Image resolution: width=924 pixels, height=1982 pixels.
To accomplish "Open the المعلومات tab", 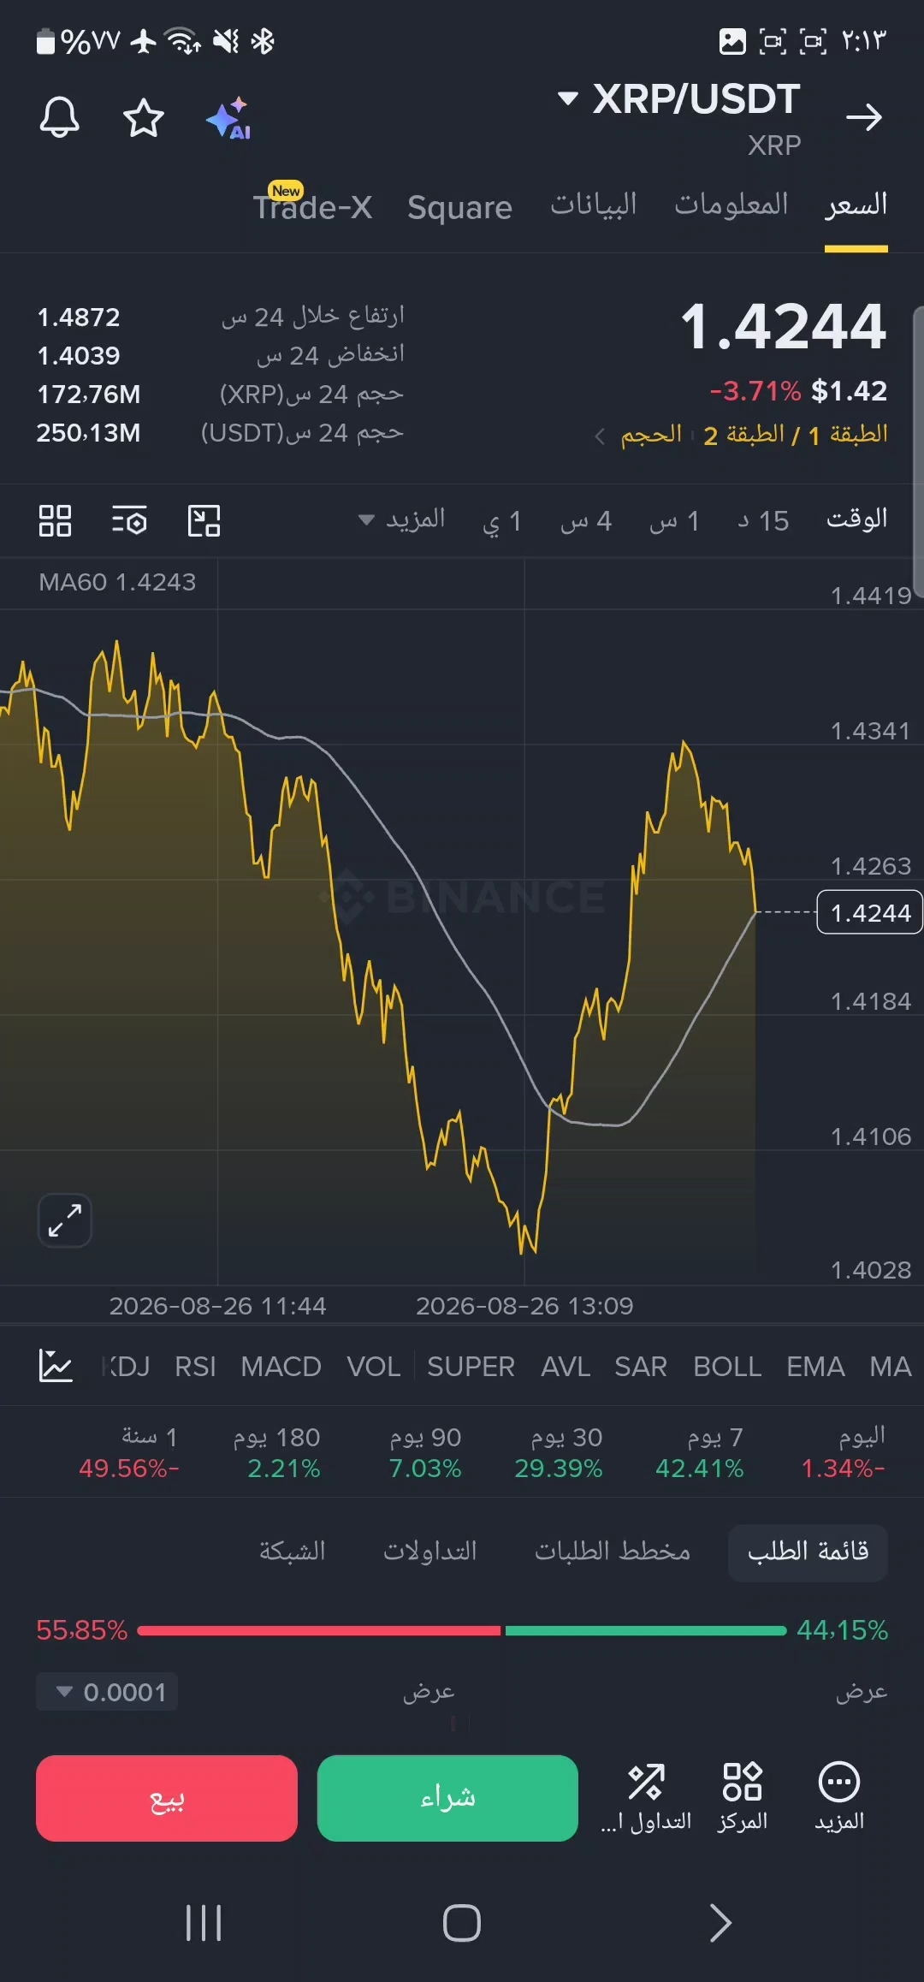I will click(731, 205).
